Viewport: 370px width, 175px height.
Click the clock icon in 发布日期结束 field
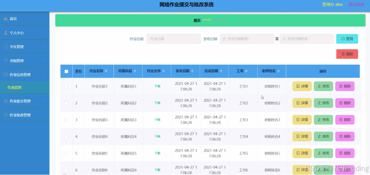tap(284, 39)
